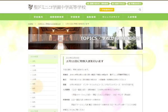This screenshot has width=168, height=112.
Task: Select 9月 in the archive list
Action: point(43,84)
